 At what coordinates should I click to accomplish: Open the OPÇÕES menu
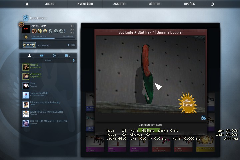click(x=189, y=4)
